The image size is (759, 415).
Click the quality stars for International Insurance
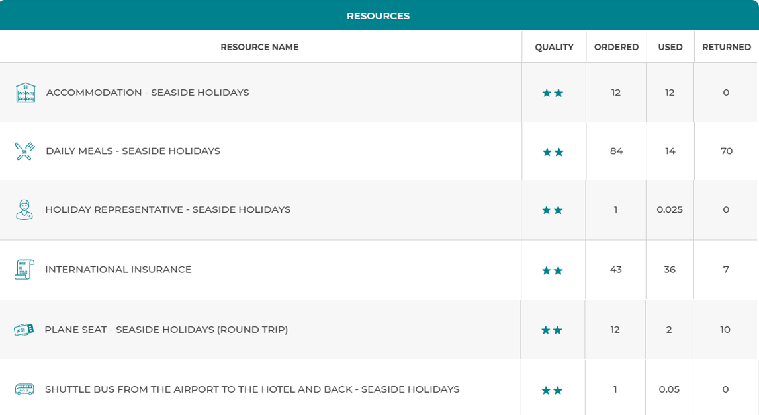[552, 270]
